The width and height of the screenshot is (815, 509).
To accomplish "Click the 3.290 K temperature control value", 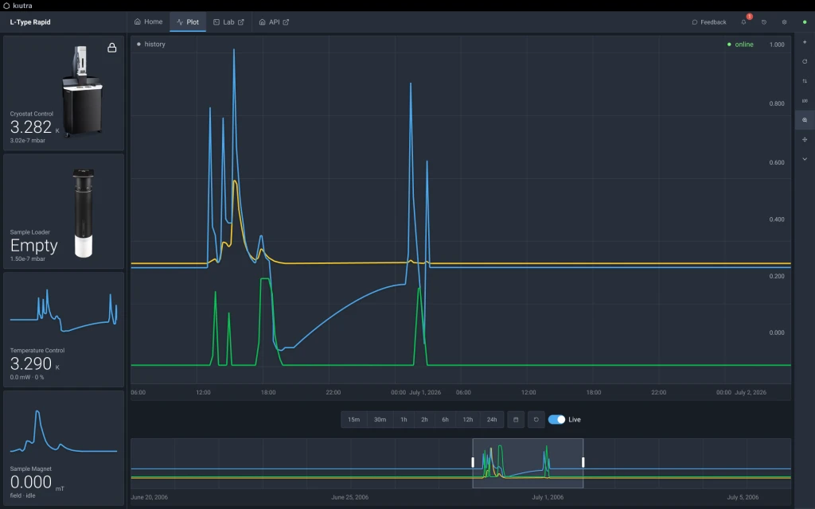I will pyautogui.click(x=34, y=363).
